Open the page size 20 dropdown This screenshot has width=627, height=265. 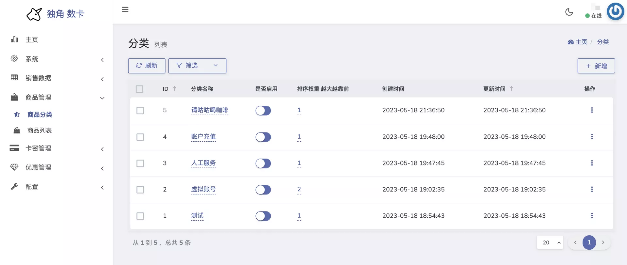tap(550, 242)
